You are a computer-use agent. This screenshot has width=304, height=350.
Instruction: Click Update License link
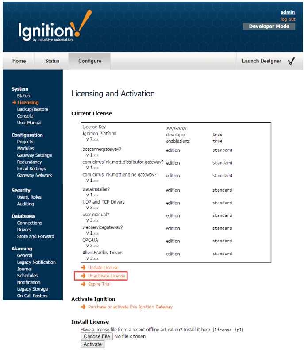[103, 267]
